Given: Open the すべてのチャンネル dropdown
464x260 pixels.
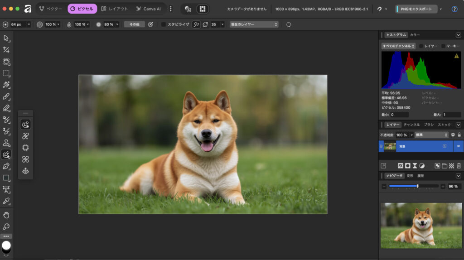Looking at the screenshot, I should point(398,46).
